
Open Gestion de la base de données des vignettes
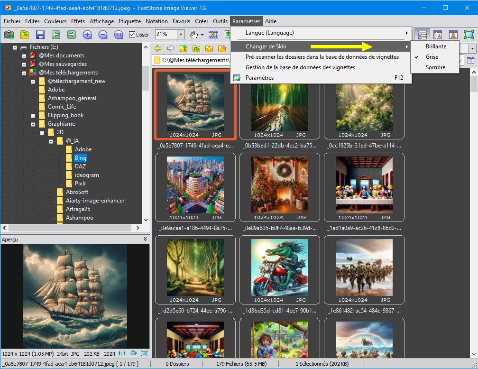[x=321, y=67]
